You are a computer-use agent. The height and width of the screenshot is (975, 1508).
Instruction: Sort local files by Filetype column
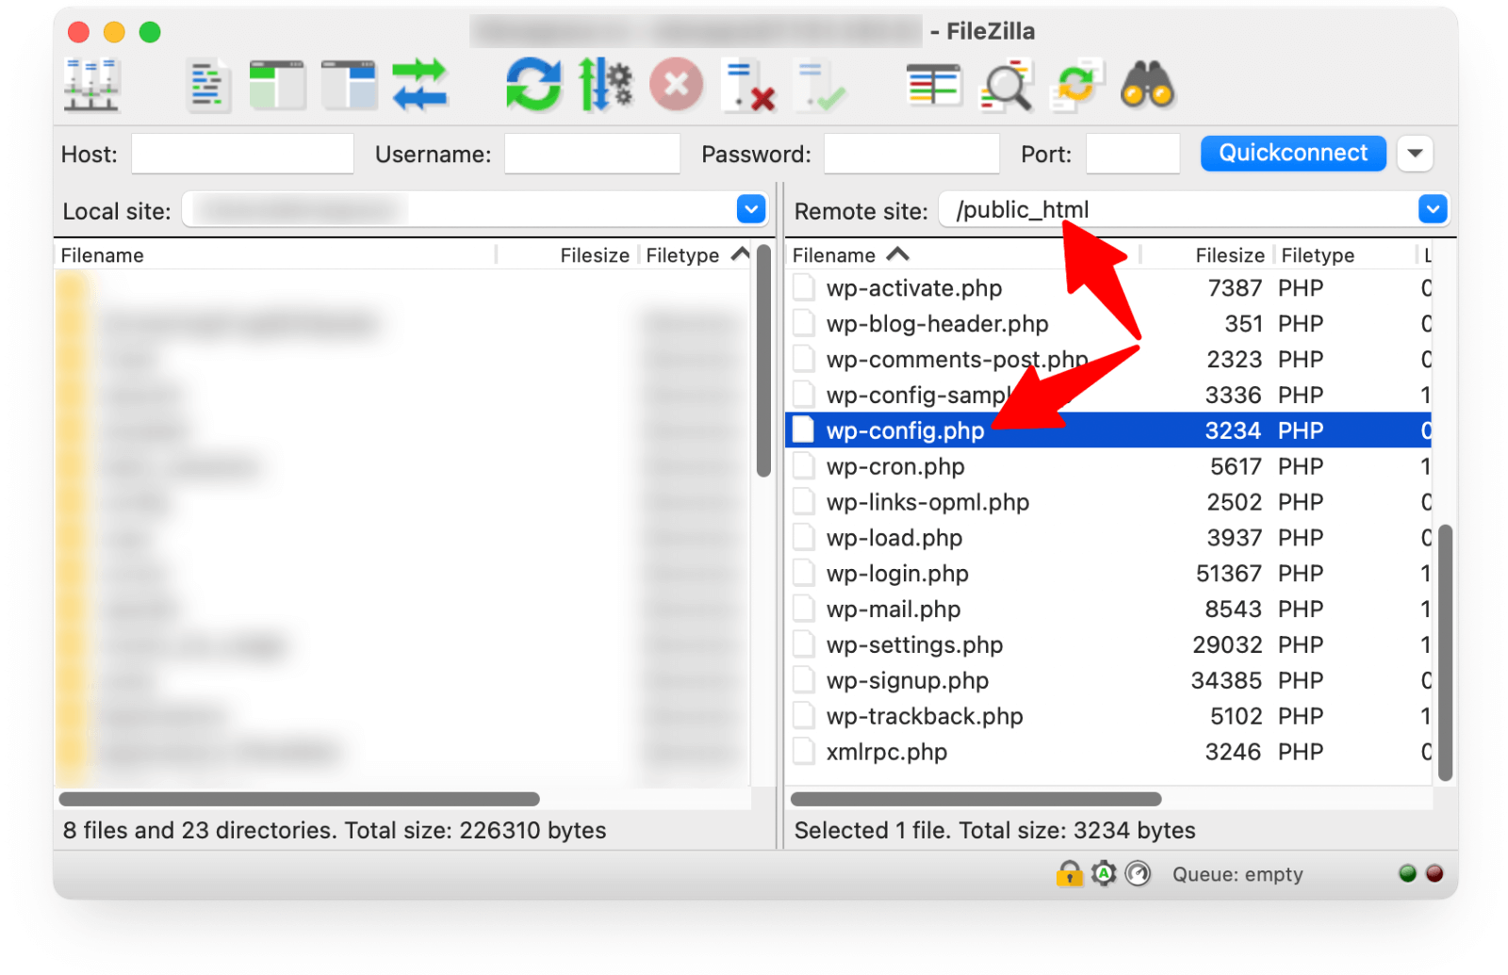682,255
